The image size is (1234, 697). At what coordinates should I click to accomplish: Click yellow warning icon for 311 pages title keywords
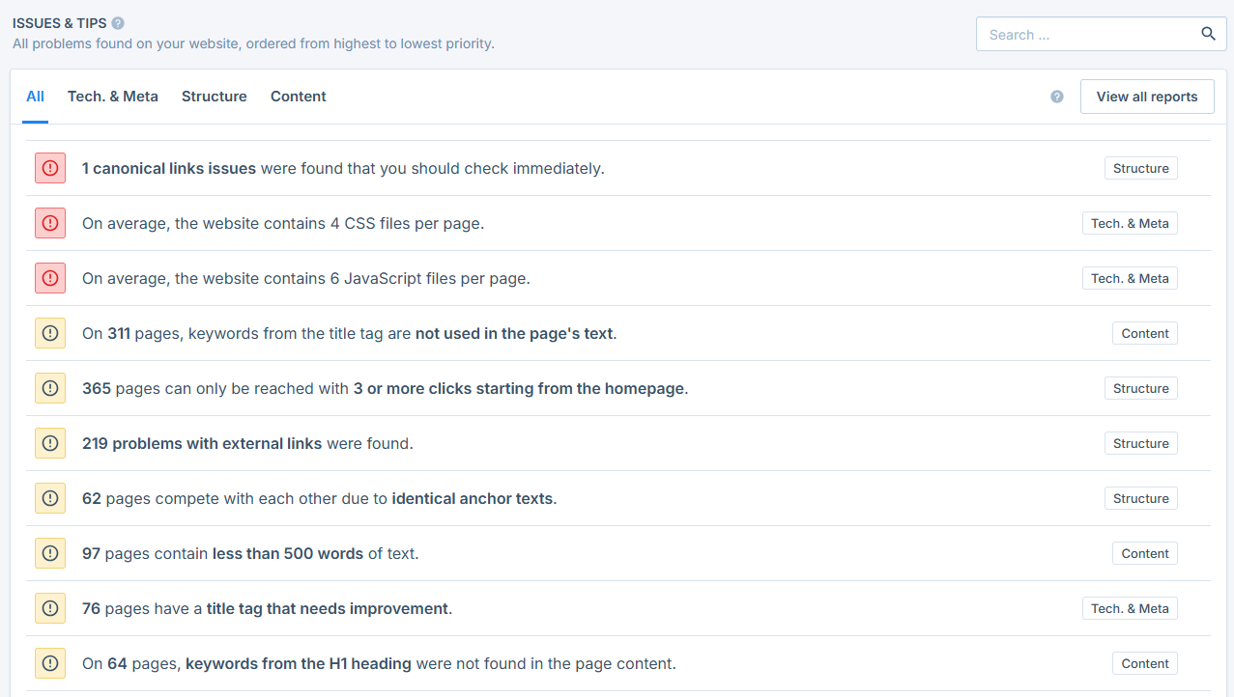click(50, 333)
